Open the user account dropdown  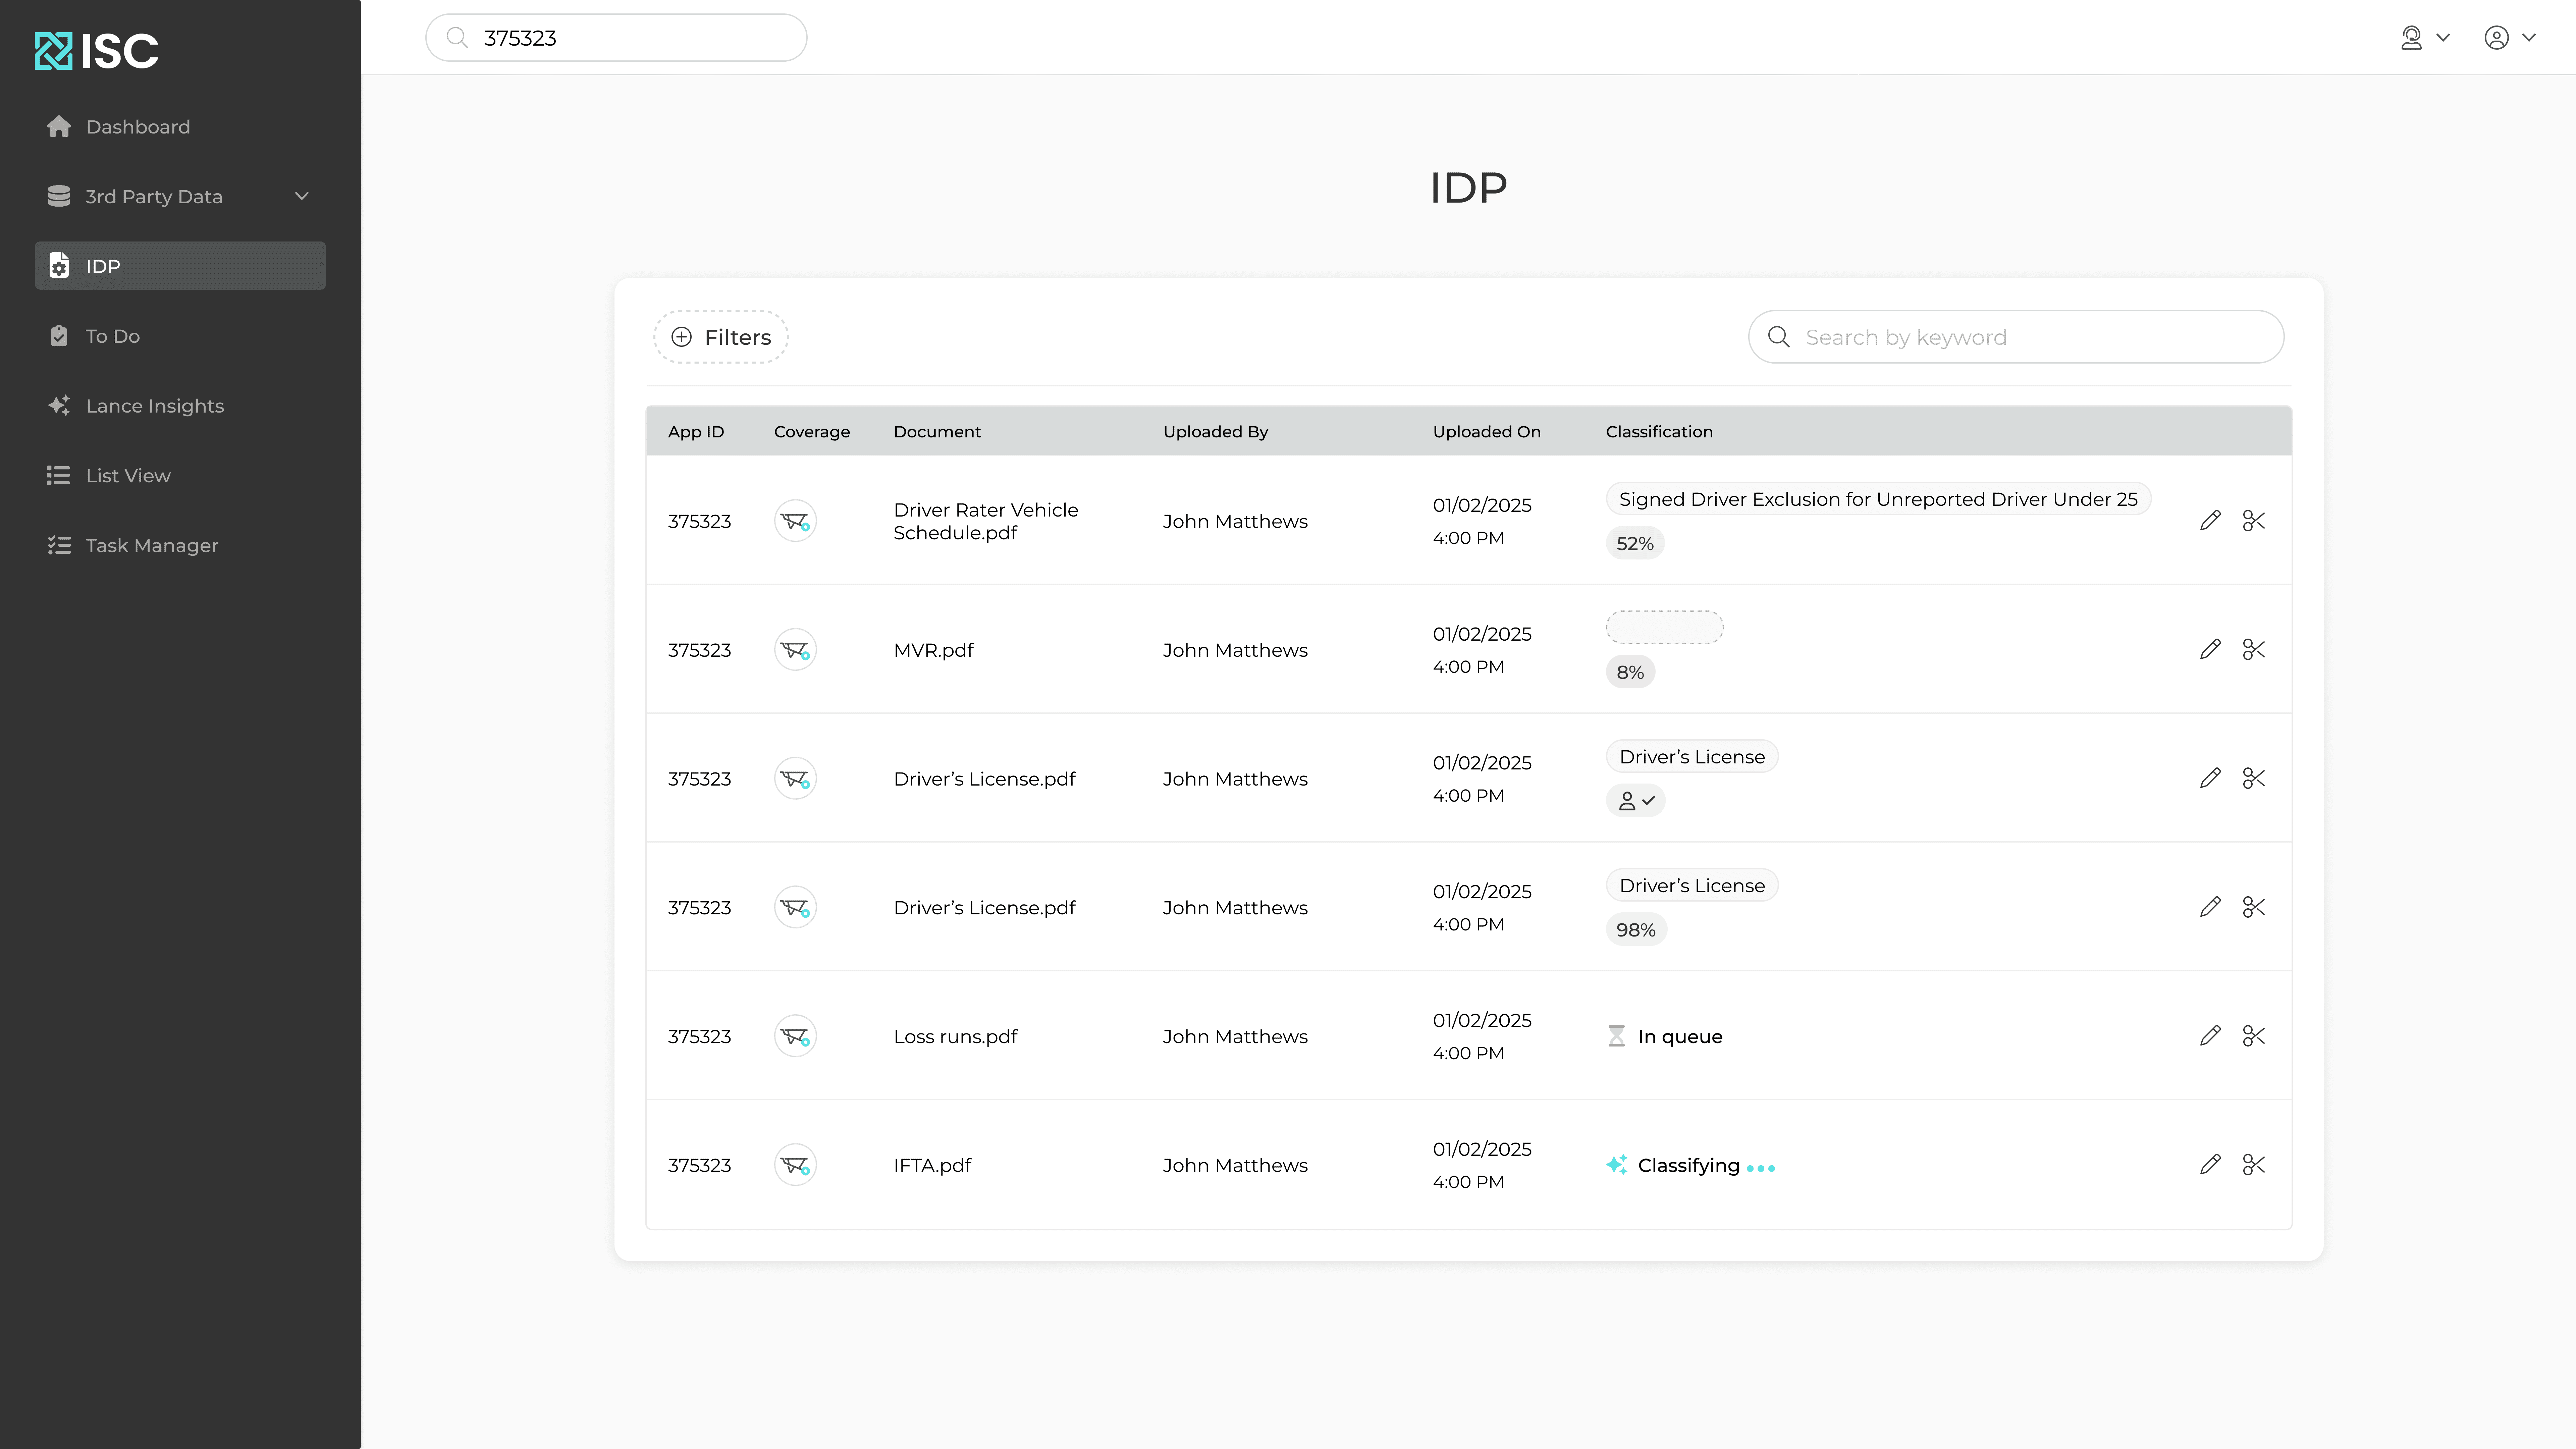[2510, 38]
